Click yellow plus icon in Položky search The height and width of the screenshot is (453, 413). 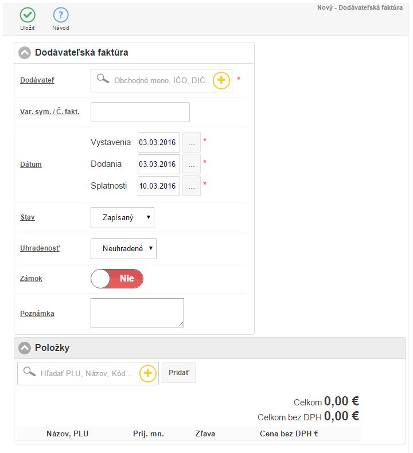(147, 373)
